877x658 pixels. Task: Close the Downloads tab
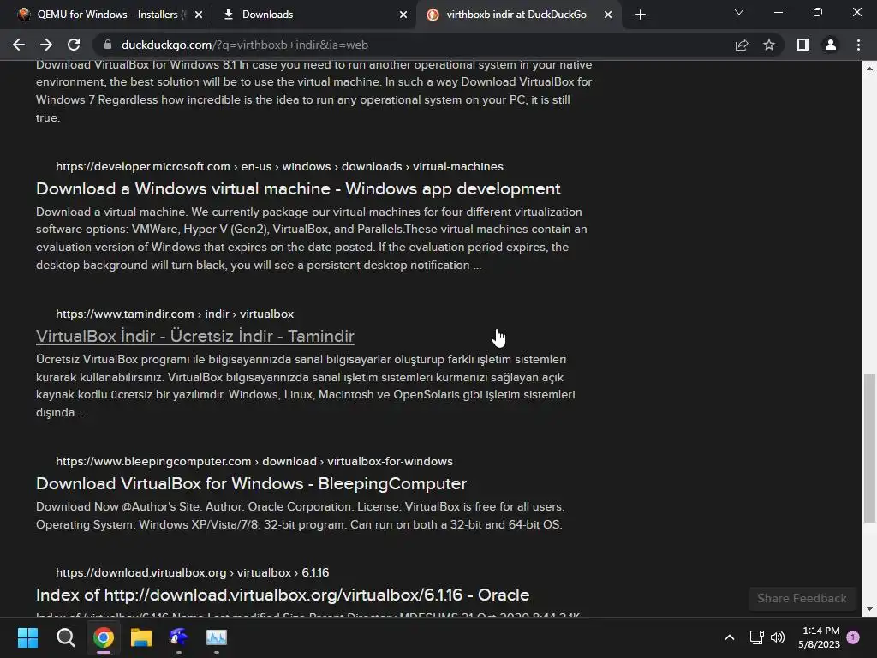point(403,15)
